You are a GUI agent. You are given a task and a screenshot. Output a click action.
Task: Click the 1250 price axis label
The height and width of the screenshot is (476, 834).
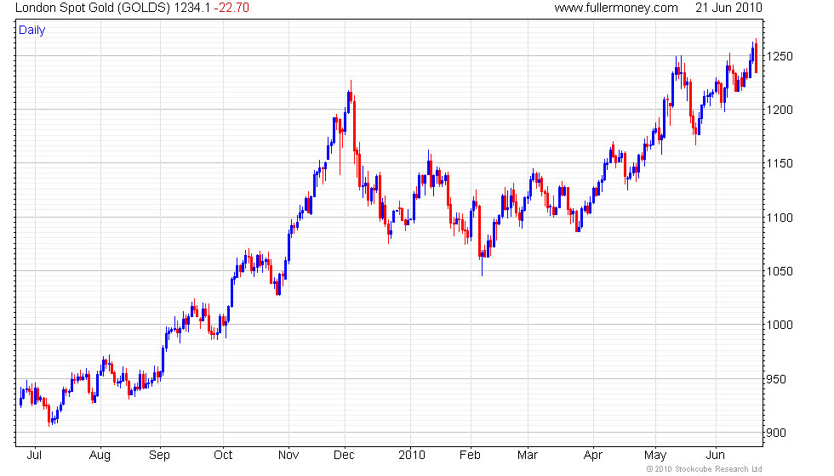pos(780,56)
